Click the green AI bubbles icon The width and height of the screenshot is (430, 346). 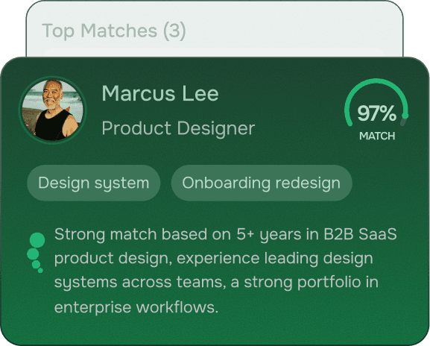point(37,253)
